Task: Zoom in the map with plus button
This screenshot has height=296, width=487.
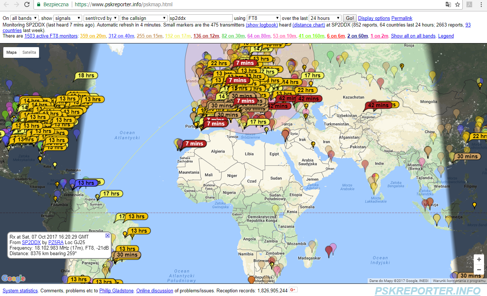Action: (479, 260)
